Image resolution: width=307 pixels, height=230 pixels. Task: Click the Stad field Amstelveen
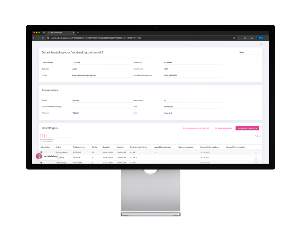coord(193,107)
